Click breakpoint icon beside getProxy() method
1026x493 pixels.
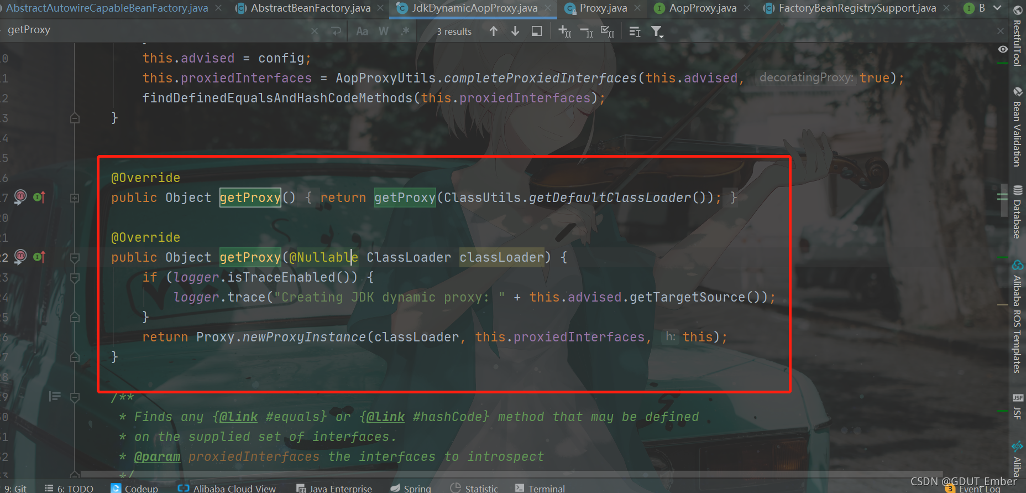[20, 196]
